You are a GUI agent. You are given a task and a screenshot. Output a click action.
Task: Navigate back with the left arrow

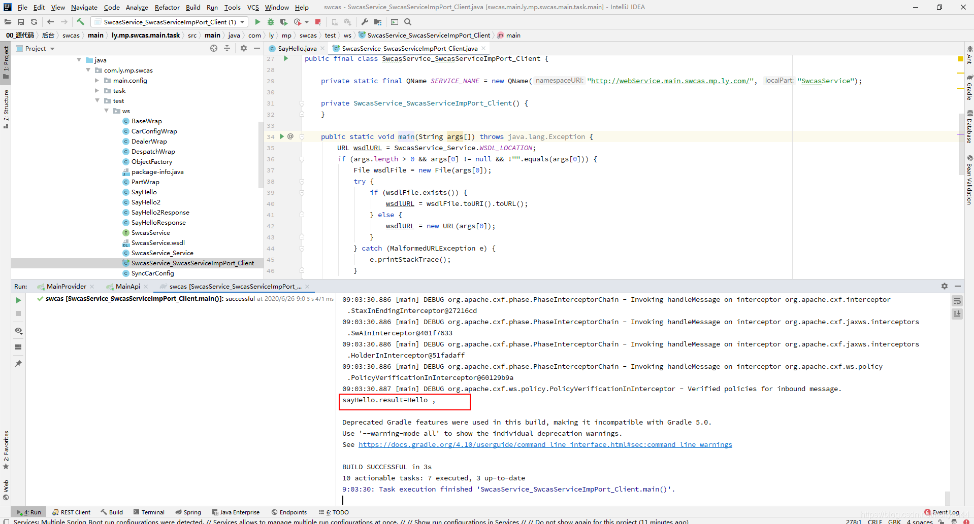coord(50,22)
